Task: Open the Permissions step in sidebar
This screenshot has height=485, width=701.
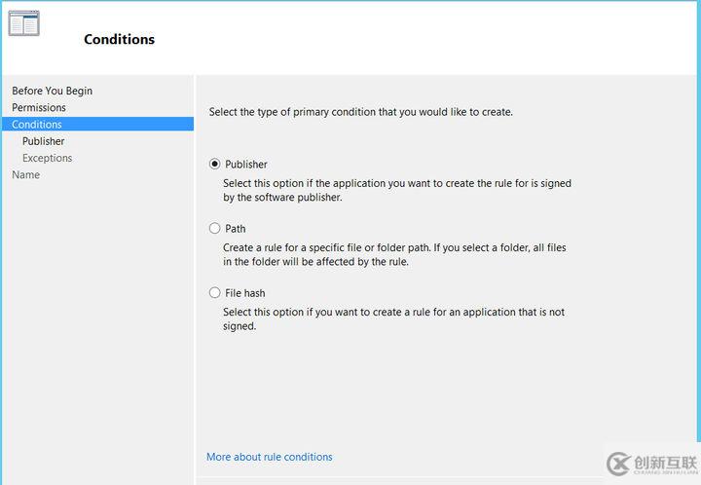Action: click(39, 107)
